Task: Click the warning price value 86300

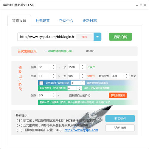Action: coord(90,51)
